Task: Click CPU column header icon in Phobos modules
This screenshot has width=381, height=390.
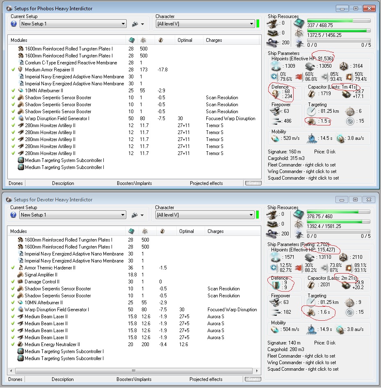Action: click(x=132, y=40)
